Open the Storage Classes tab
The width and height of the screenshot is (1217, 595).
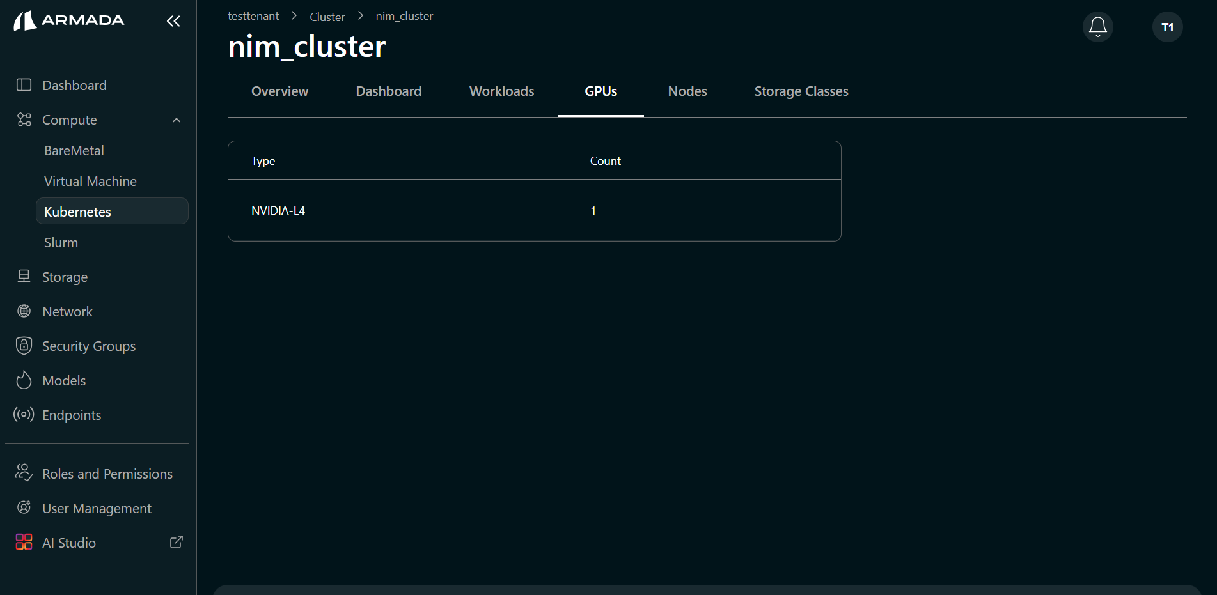(801, 91)
